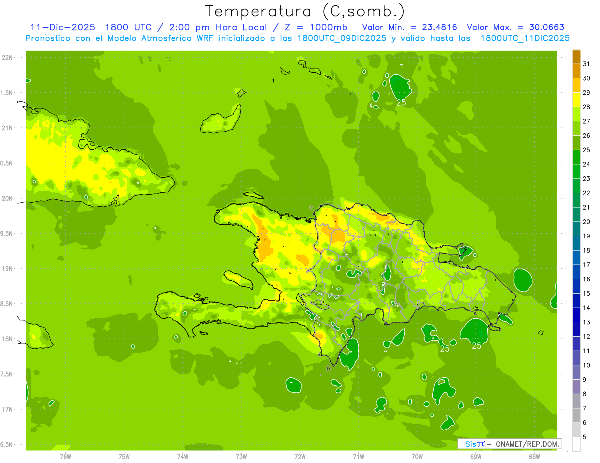Click the "10" label on the color scale
Screen dimensions: 600x463
586,365
